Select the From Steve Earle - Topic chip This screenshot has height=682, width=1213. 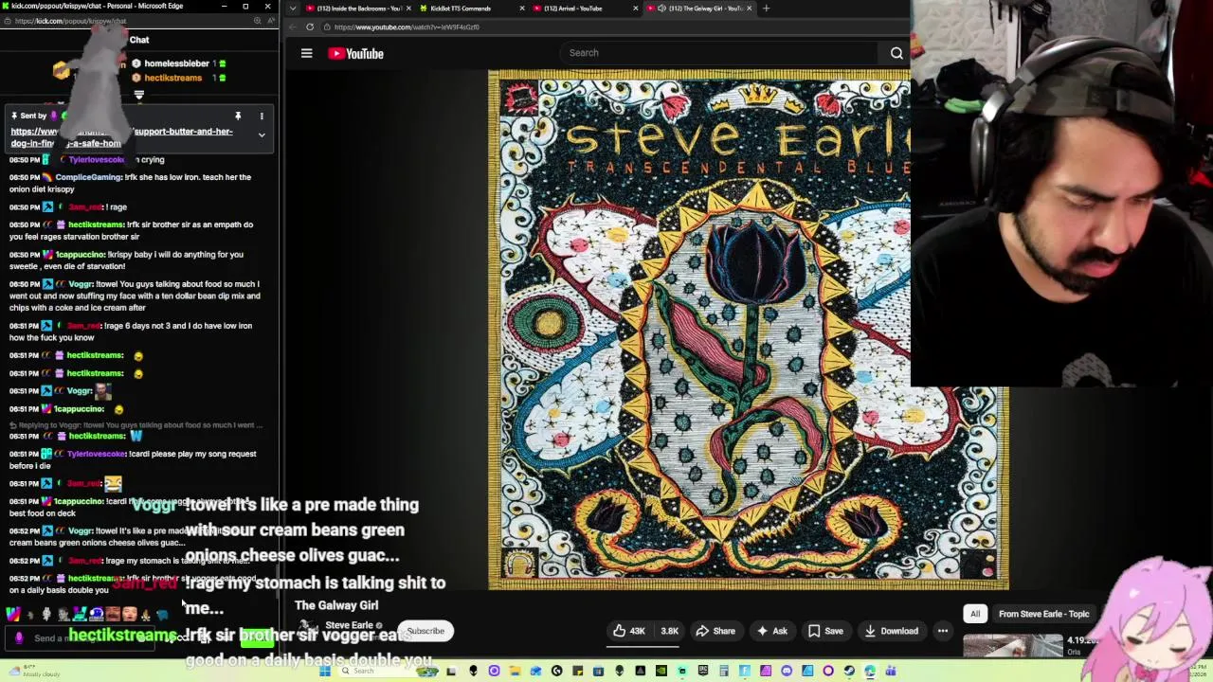[x=1043, y=614]
